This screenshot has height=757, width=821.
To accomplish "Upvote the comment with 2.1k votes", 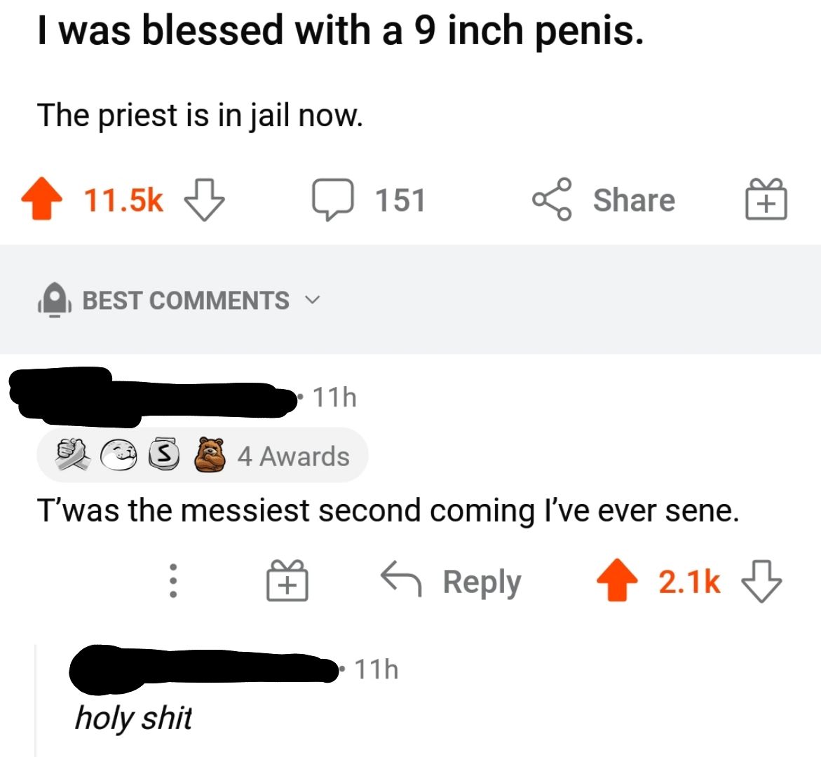I will [617, 581].
